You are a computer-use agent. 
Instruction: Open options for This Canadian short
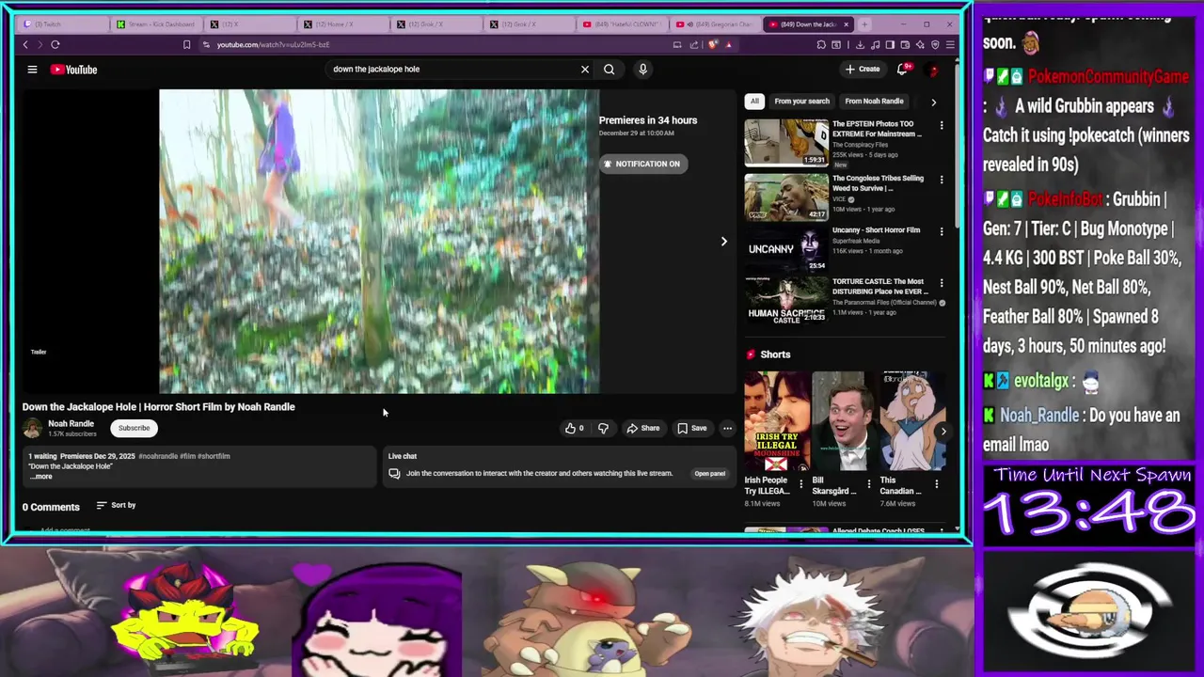937,484
